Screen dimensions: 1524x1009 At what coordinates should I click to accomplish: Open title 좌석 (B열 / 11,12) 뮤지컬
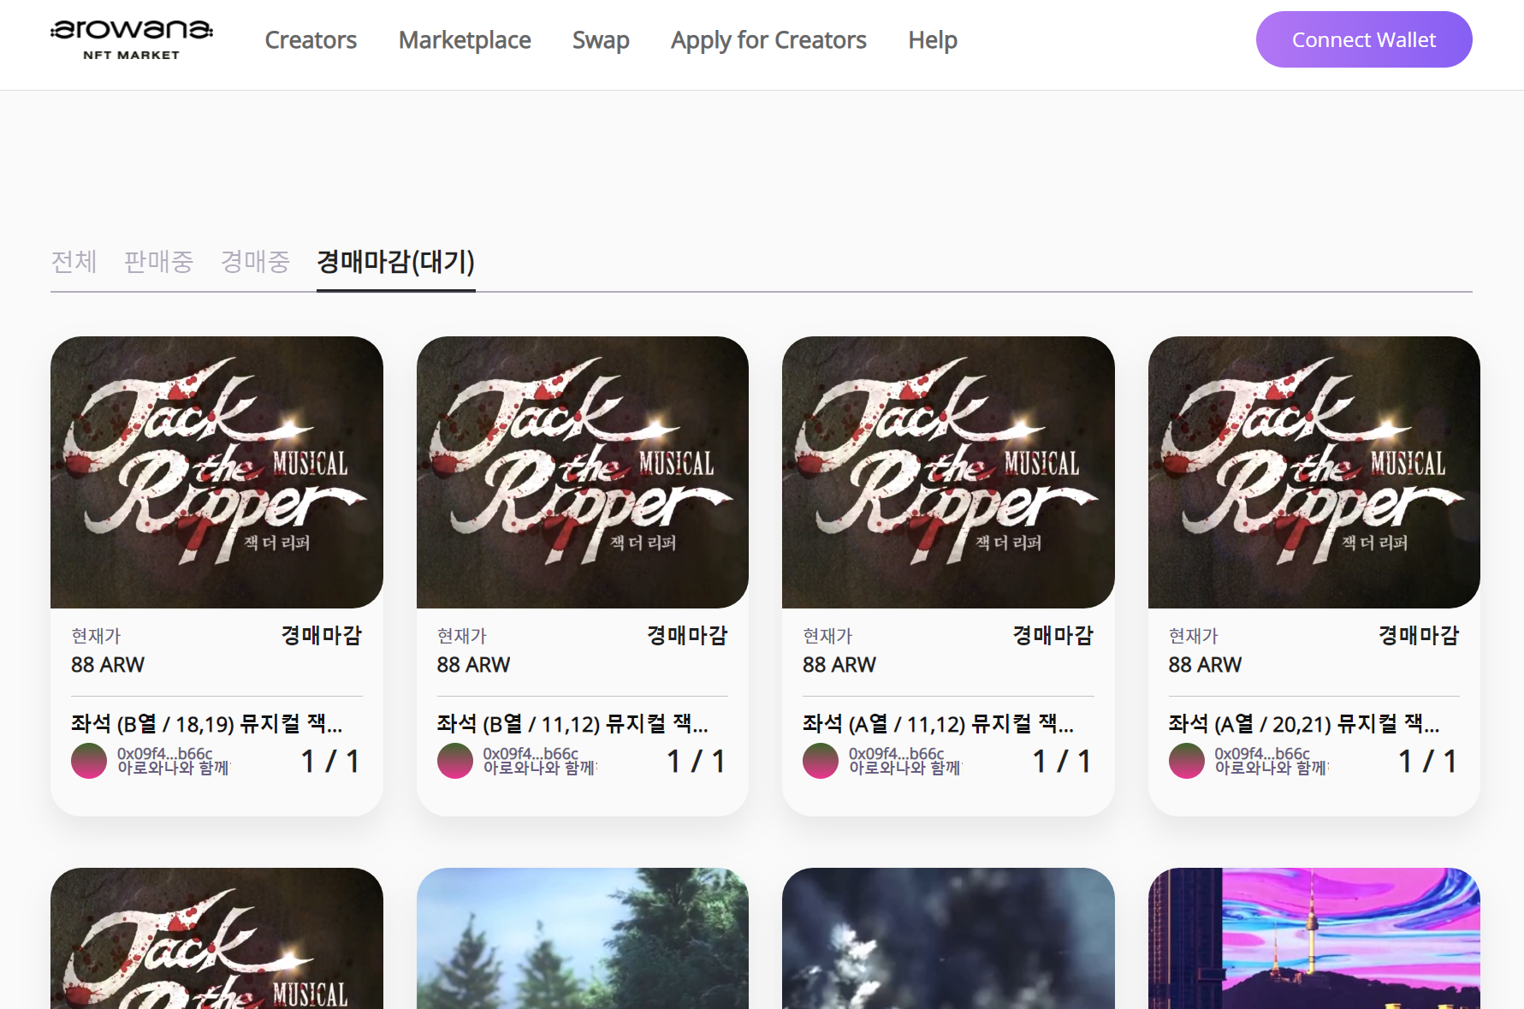[572, 724]
